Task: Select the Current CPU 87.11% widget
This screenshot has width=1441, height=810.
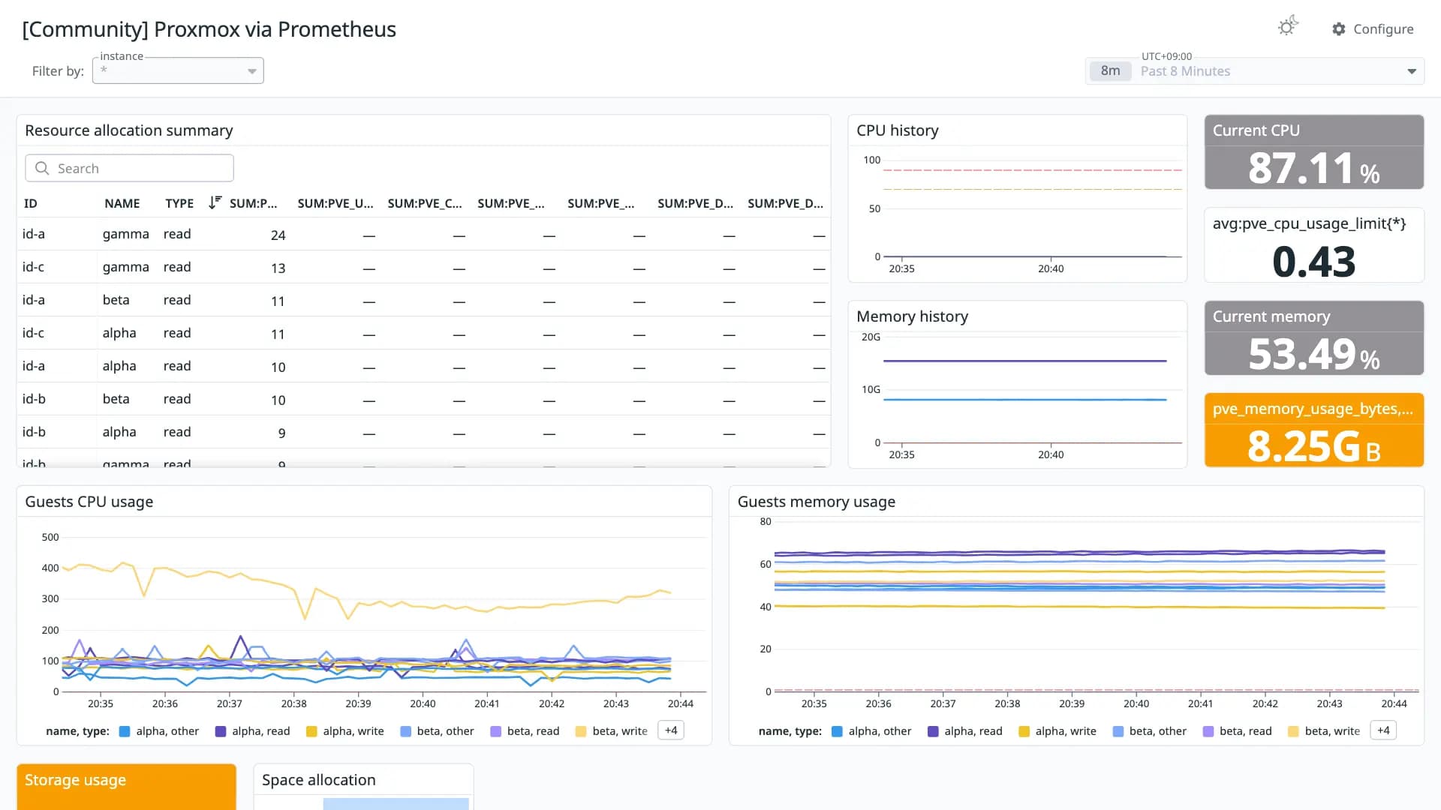Action: pos(1313,152)
